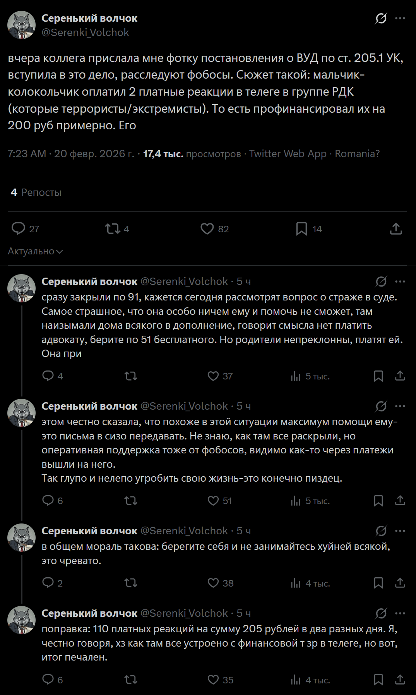Open more options on 'в общем мораль' reply

pyautogui.click(x=400, y=531)
